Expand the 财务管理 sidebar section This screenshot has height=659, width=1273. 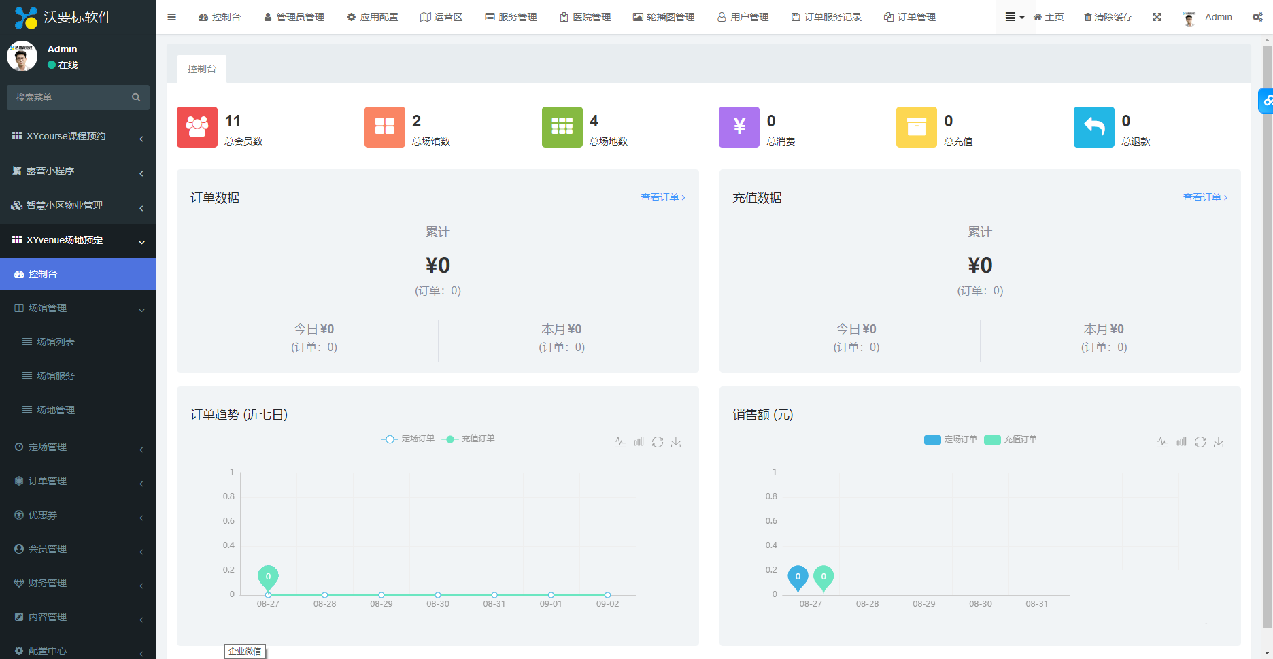click(78, 583)
